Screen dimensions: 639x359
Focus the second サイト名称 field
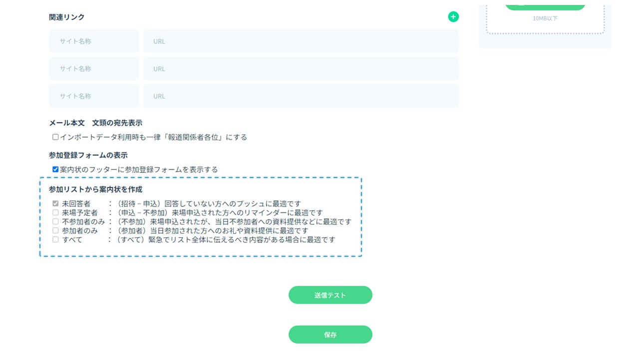pyautogui.click(x=94, y=69)
